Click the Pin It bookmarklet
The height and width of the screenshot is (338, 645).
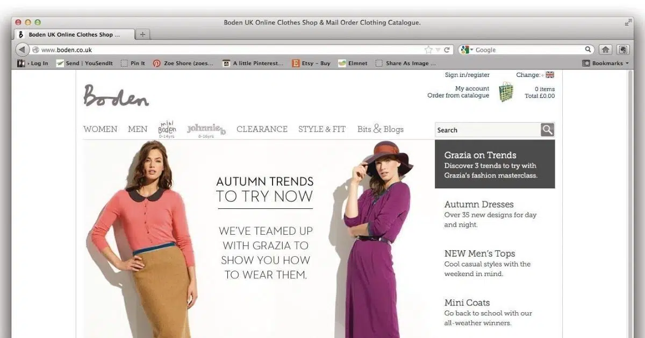[133, 63]
